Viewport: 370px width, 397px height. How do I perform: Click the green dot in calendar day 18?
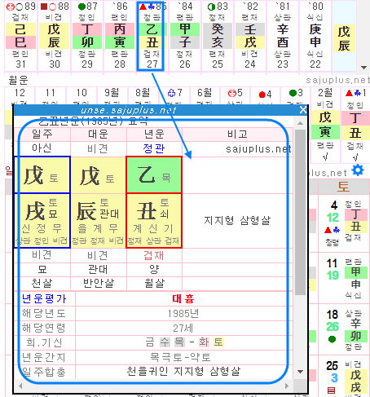(x=332, y=339)
